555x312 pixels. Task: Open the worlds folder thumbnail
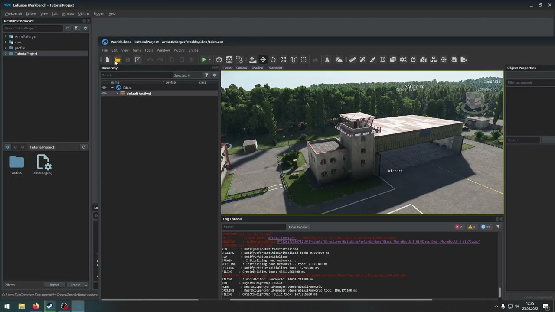pyautogui.click(x=16, y=165)
